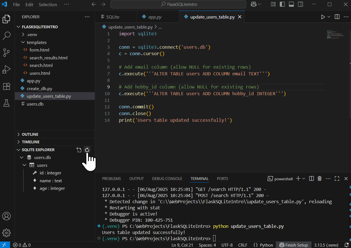Viewport: 351px width, 248px height.
Task: Expand the .venv folder
Action: click(x=32, y=35)
